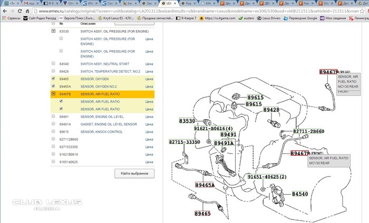Click the 83530 label on the diagram
Screen dimensions: 369x223
click(187, 121)
